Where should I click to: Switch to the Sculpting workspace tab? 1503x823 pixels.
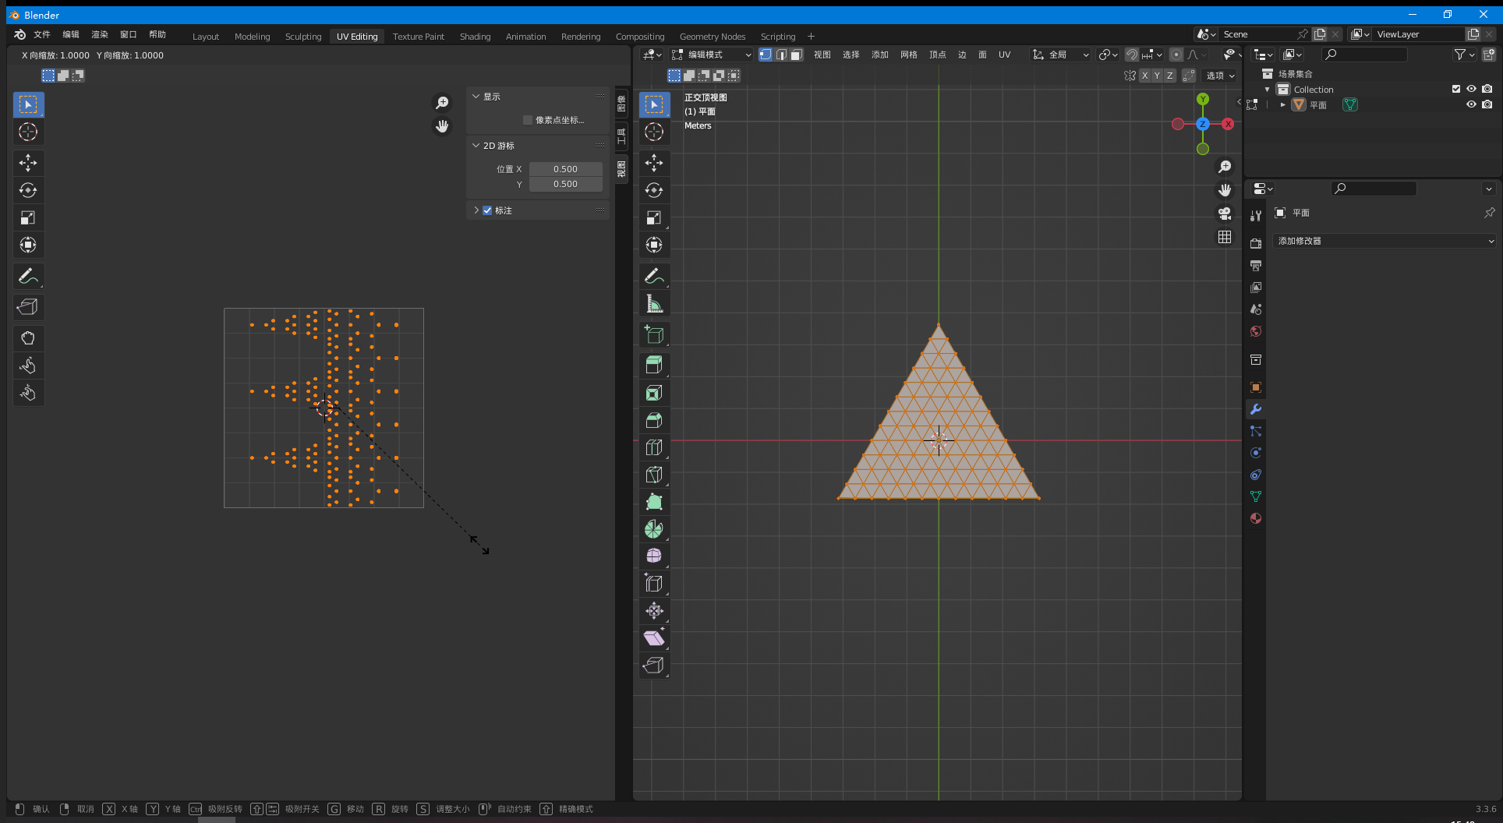tap(303, 37)
